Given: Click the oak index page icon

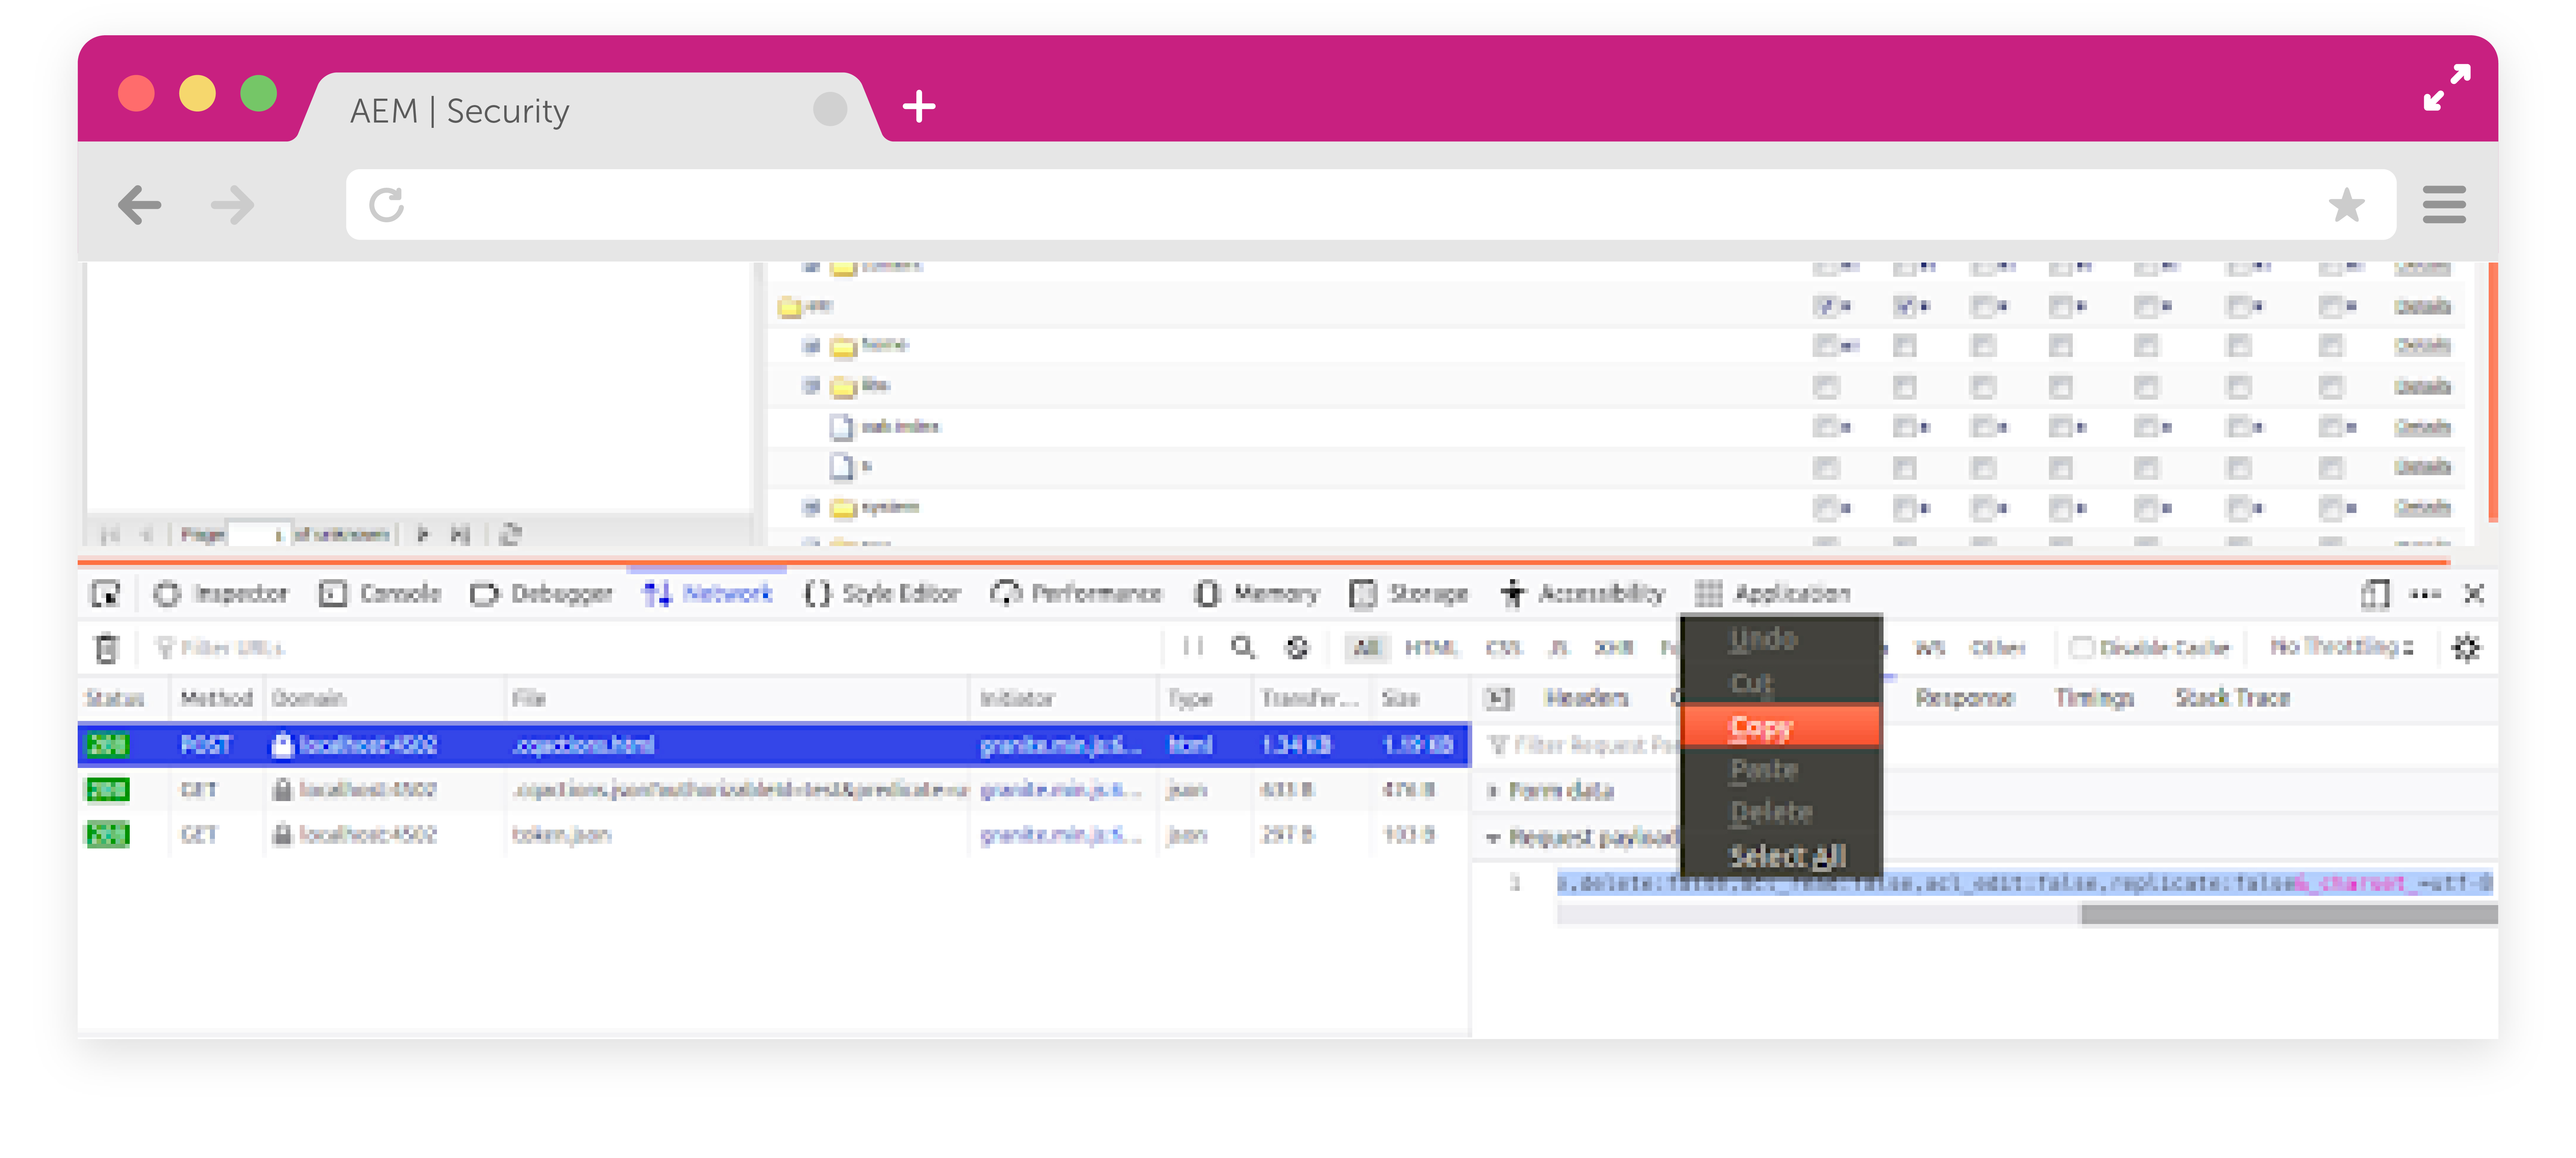Looking at the screenshot, I should click(x=842, y=428).
